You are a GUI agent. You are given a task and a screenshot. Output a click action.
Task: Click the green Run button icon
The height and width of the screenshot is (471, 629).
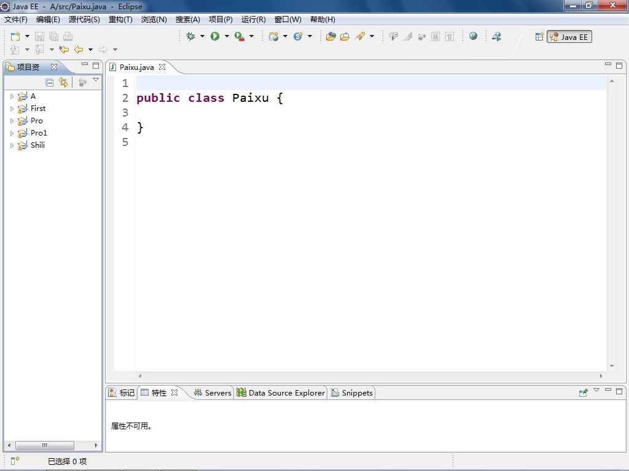point(215,36)
